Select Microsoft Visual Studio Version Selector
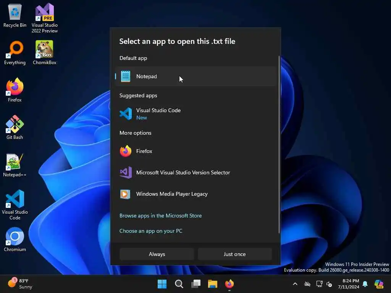The height and width of the screenshot is (293, 391). coord(196,172)
